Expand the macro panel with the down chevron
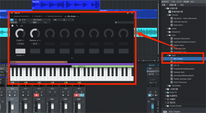206x113 pixels. [72, 58]
